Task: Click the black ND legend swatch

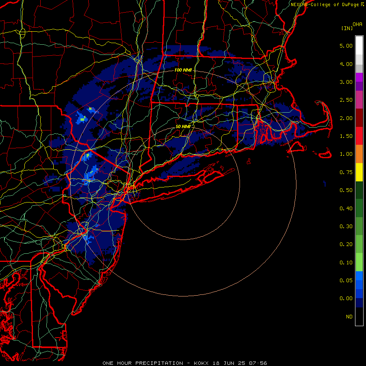Action: point(359,316)
